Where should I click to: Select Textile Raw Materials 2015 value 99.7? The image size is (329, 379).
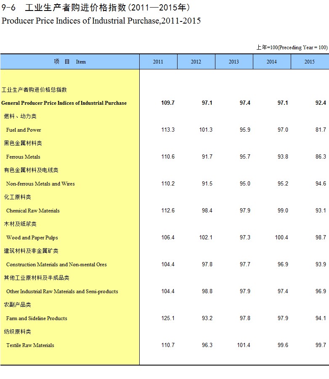pos(321,345)
